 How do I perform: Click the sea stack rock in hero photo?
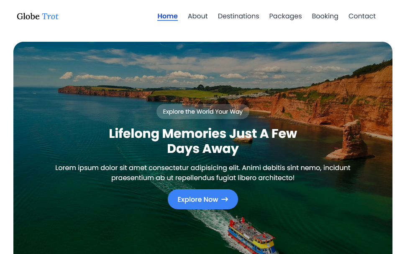point(349,141)
